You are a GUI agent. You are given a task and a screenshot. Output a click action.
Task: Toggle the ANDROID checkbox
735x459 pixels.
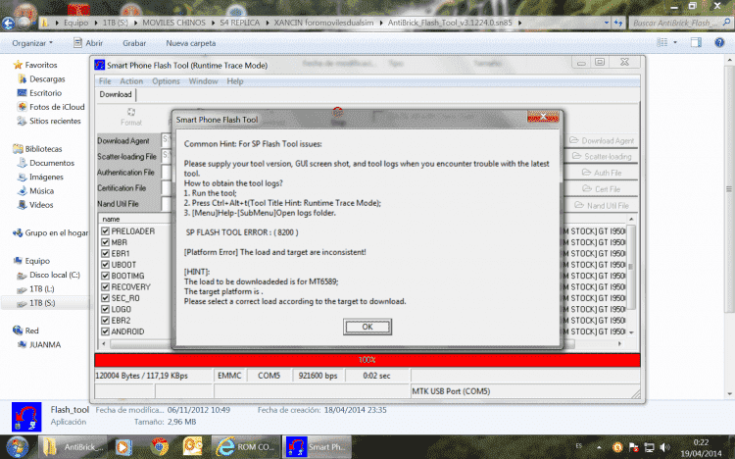pos(106,331)
